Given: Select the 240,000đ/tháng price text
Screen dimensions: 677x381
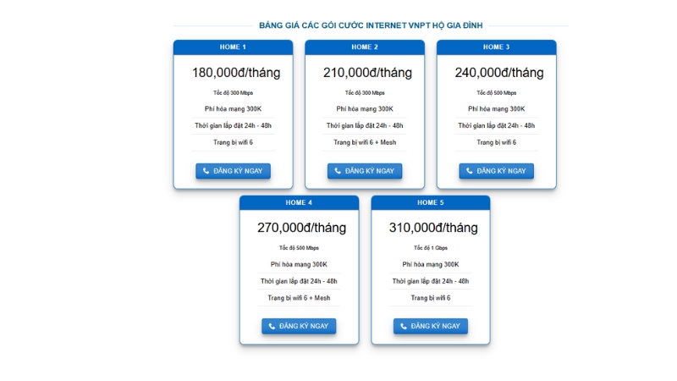Looking at the screenshot, I should tap(499, 73).
